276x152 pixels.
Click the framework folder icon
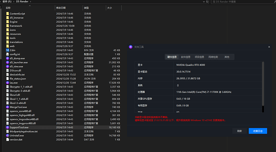tap(7, 26)
